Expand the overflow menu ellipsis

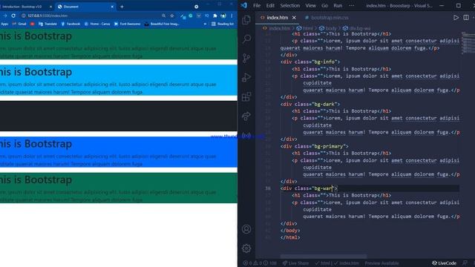click(x=351, y=5)
